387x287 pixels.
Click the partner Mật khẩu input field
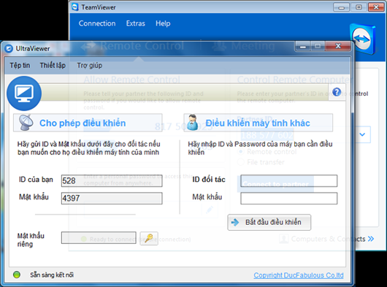(x=288, y=199)
